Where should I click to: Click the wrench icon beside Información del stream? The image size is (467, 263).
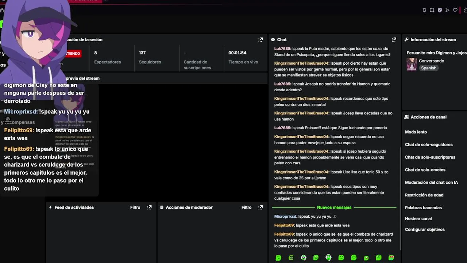click(406, 39)
